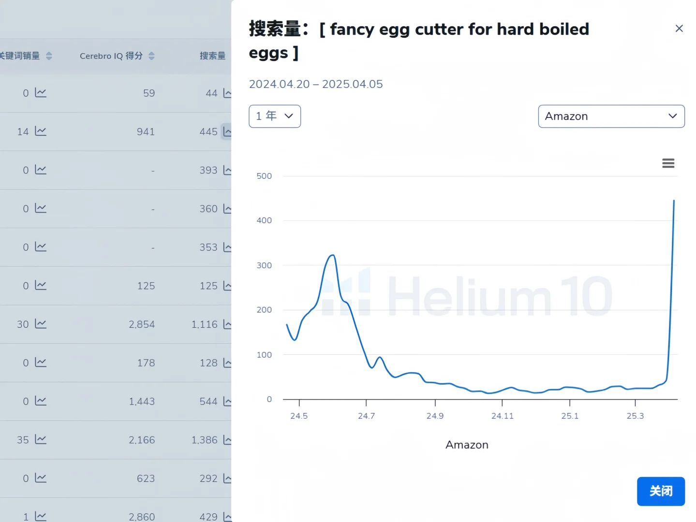
Task: Open search volume chart icon beside 1,386
Action: 227,440
